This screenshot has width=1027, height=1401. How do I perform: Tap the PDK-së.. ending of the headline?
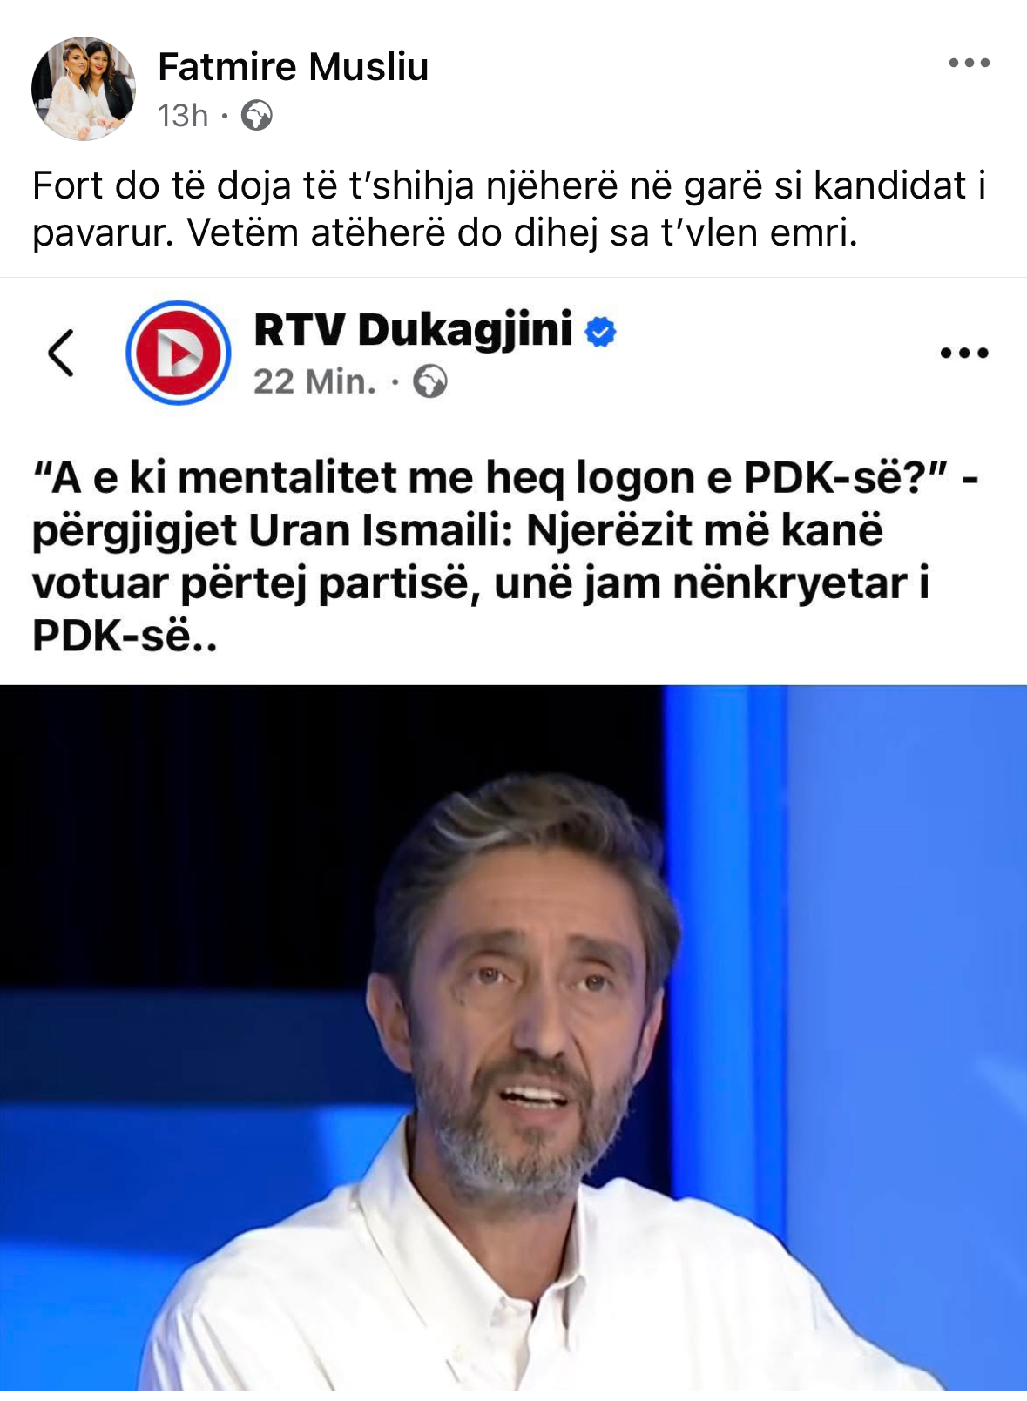point(125,636)
